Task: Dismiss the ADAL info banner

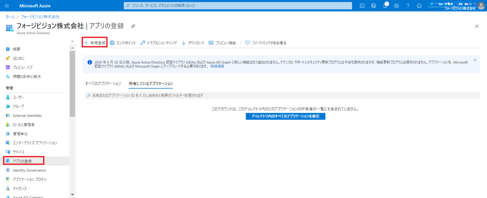Action: 475,60
